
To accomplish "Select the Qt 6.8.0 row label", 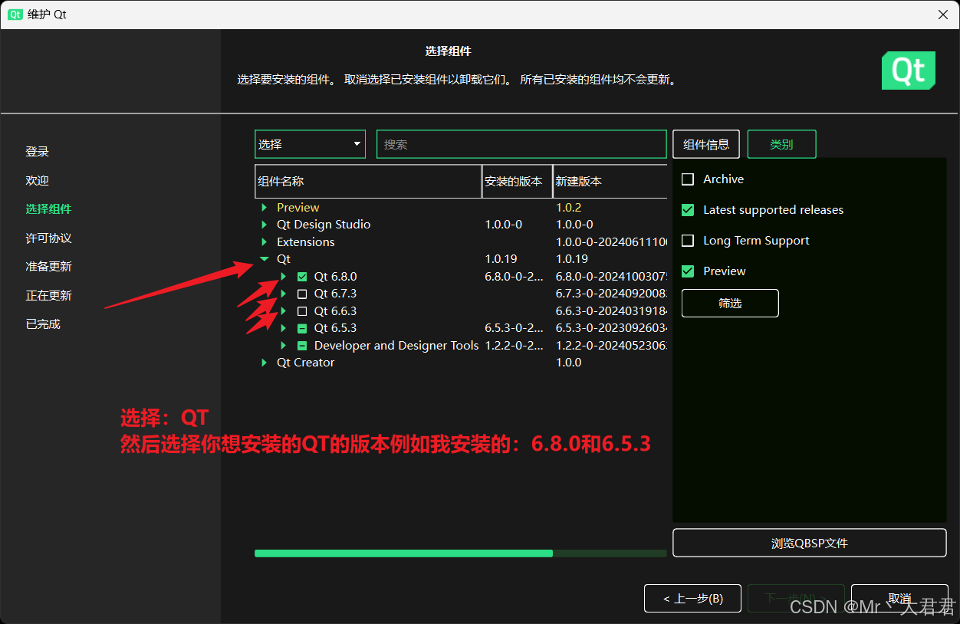I will (x=336, y=277).
